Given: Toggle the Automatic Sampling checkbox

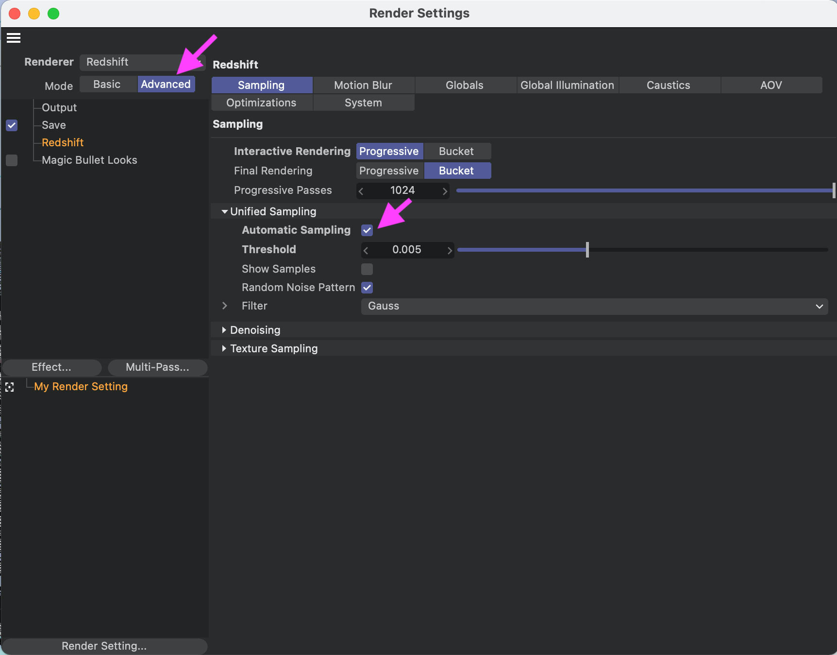Looking at the screenshot, I should [x=367, y=230].
